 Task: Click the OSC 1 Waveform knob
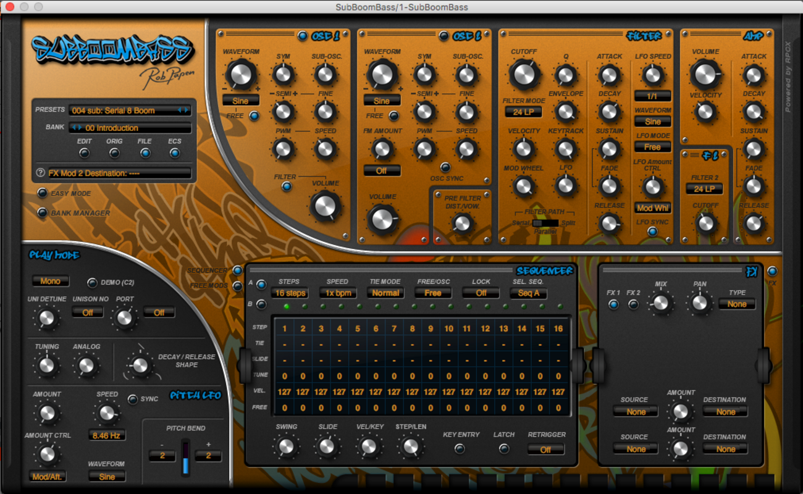point(240,75)
